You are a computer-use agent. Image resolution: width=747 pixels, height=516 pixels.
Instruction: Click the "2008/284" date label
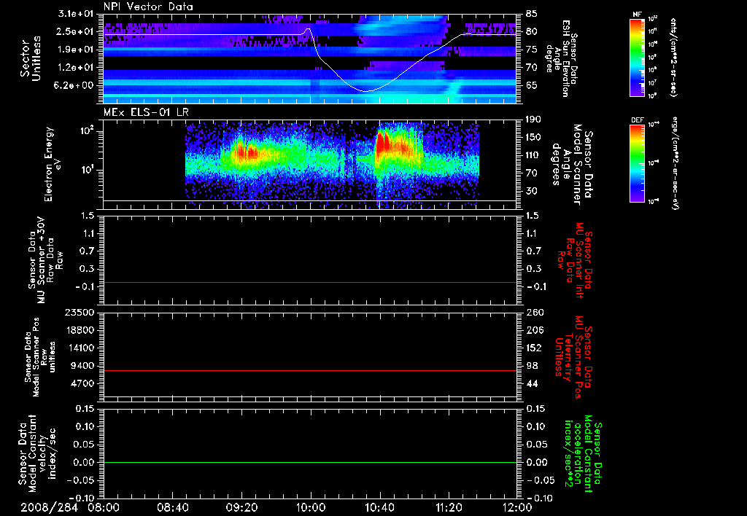[x=50, y=507]
